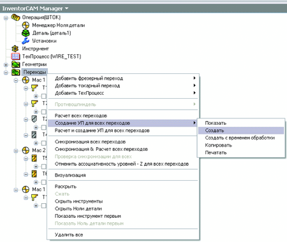Collapse the T5 tool node

pyautogui.click(x=26, y=159)
